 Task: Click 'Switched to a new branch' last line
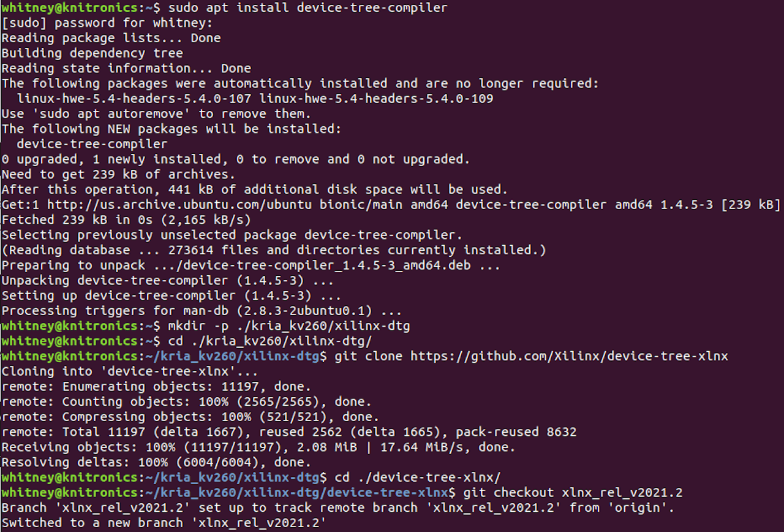coord(164,523)
